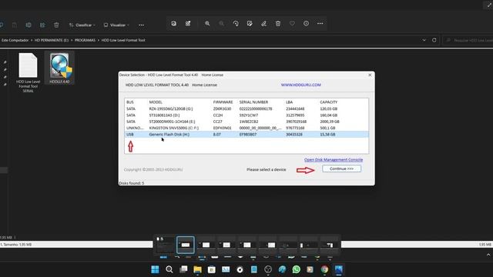Click the zoom out magnifier icon
Screen dimensions: 493x277
[221, 24]
